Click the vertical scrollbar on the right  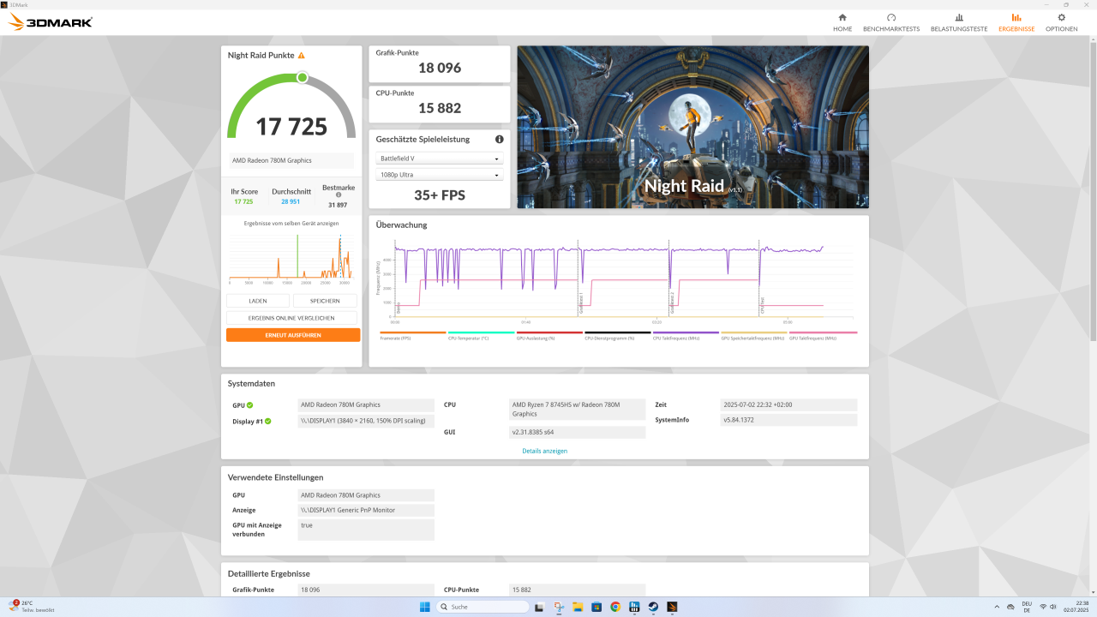click(x=1093, y=190)
